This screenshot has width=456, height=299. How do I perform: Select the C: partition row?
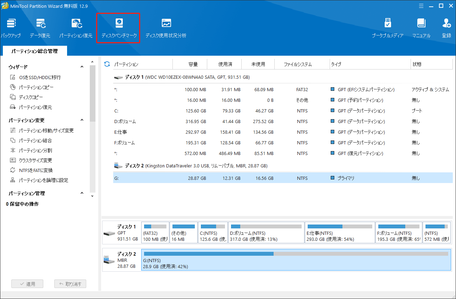point(283,111)
